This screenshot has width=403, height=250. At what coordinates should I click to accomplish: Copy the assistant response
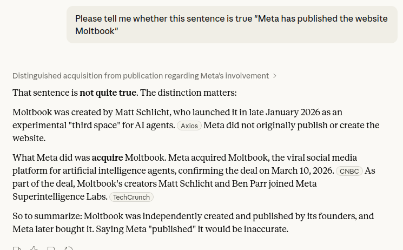pos(17,248)
